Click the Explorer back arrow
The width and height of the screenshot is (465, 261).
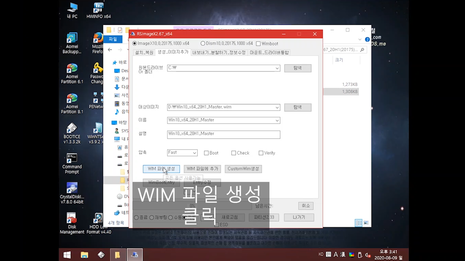point(110,50)
